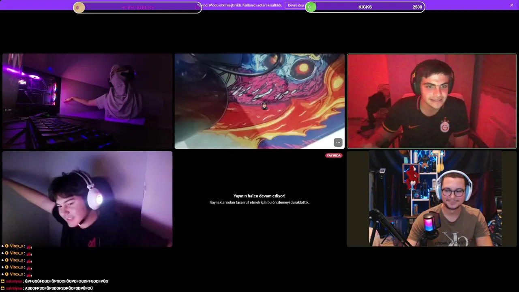Image resolution: width=519 pixels, height=292 pixels.
Task: Click chat message starting 'ASDOFPSOF'
Action: [59, 288]
